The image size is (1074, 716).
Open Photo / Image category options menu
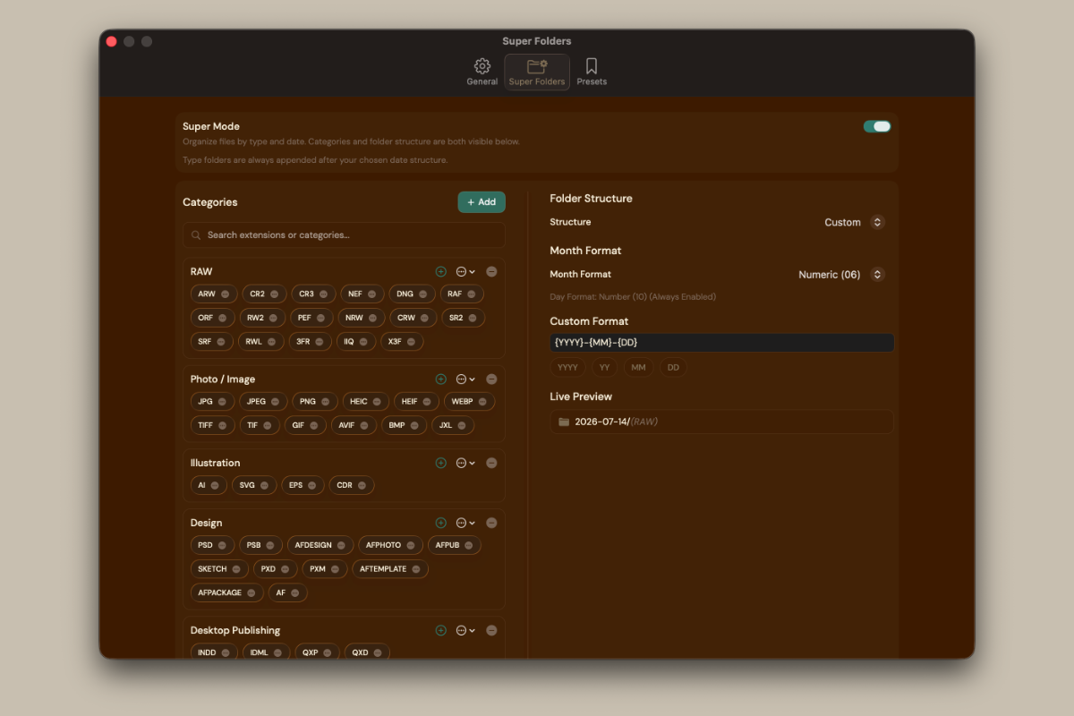pos(465,379)
